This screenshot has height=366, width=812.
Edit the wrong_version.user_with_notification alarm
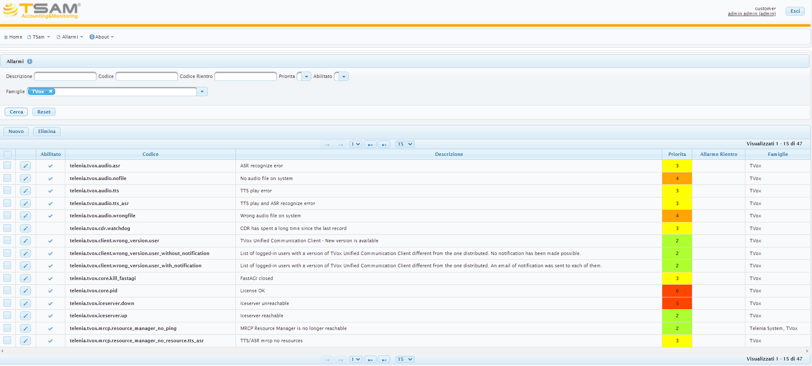(25, 266)
